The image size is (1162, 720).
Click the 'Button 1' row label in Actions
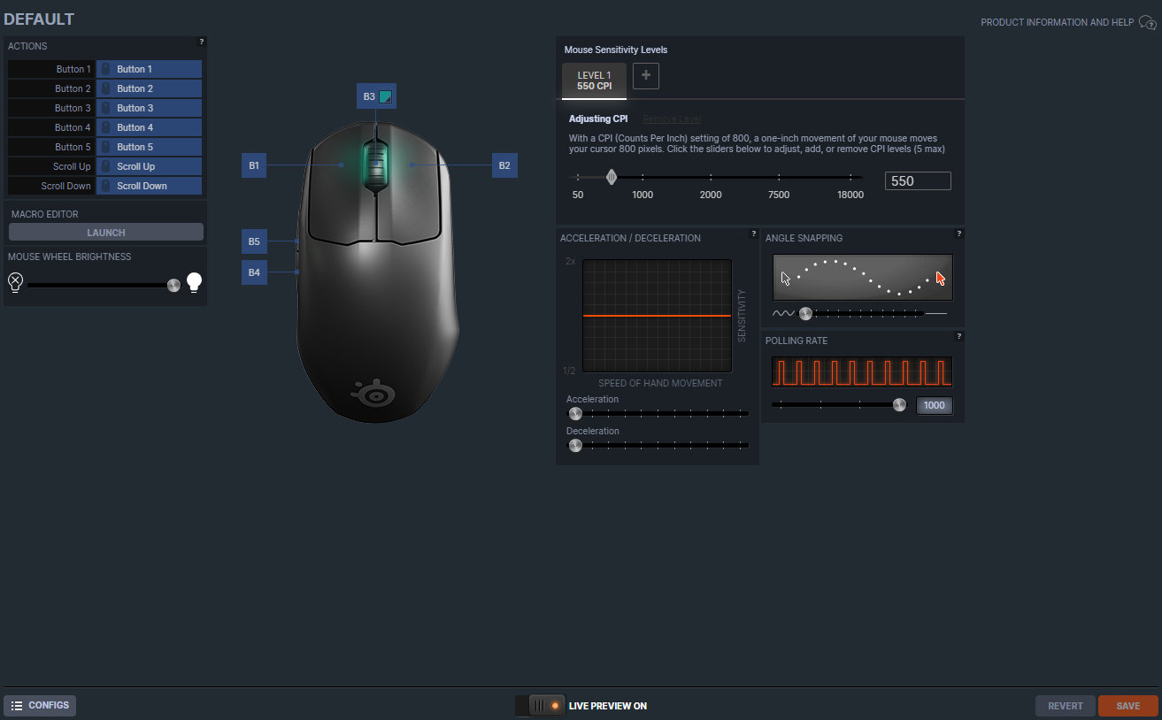click(x=73, y=69)
